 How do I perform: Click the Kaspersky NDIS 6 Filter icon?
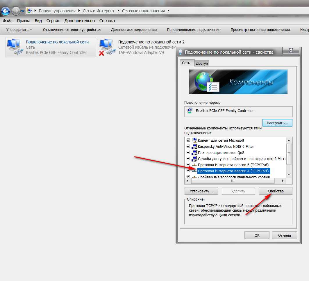[194, 146]
